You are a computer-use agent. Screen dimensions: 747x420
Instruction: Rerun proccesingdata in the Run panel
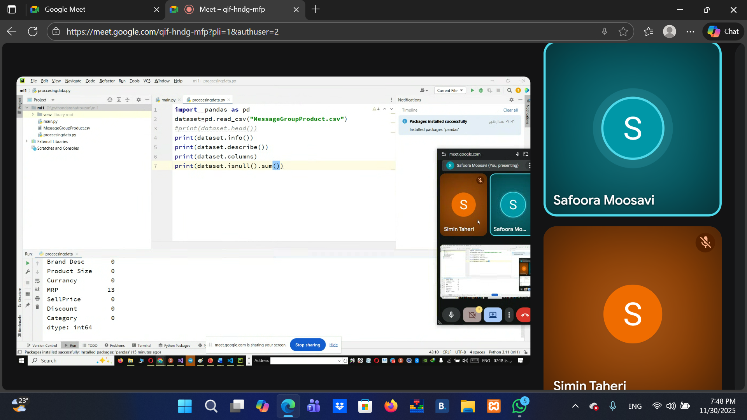28,263
